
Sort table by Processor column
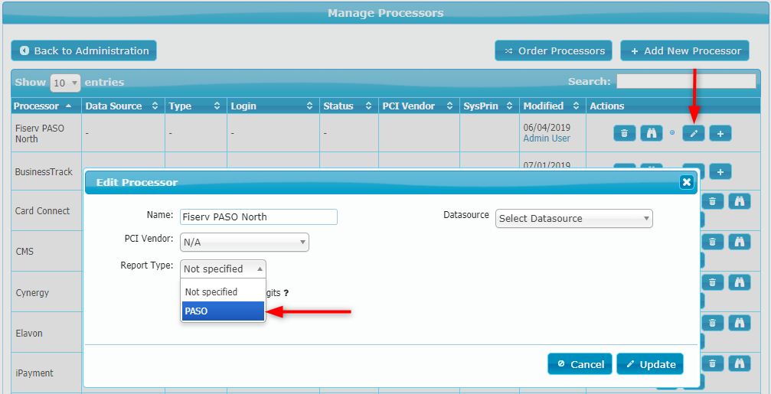[46, 106]
